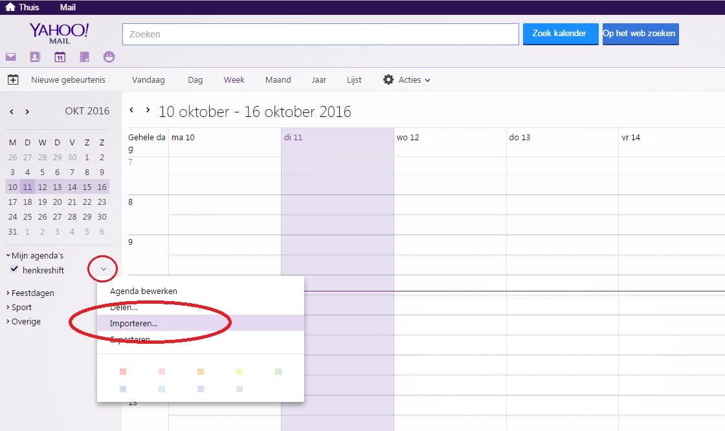Open the calendar icon showing 11
This screenshot has width=725, height=431.
pos(60,57)
